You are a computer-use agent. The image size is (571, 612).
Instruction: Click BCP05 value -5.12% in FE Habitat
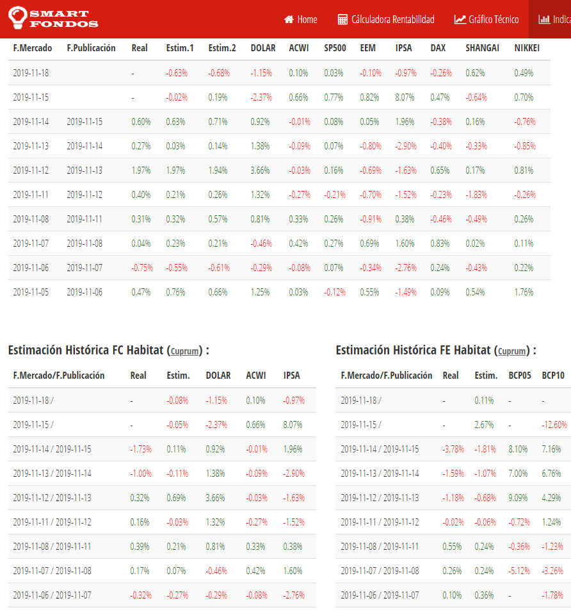click(x=519, y=571)
